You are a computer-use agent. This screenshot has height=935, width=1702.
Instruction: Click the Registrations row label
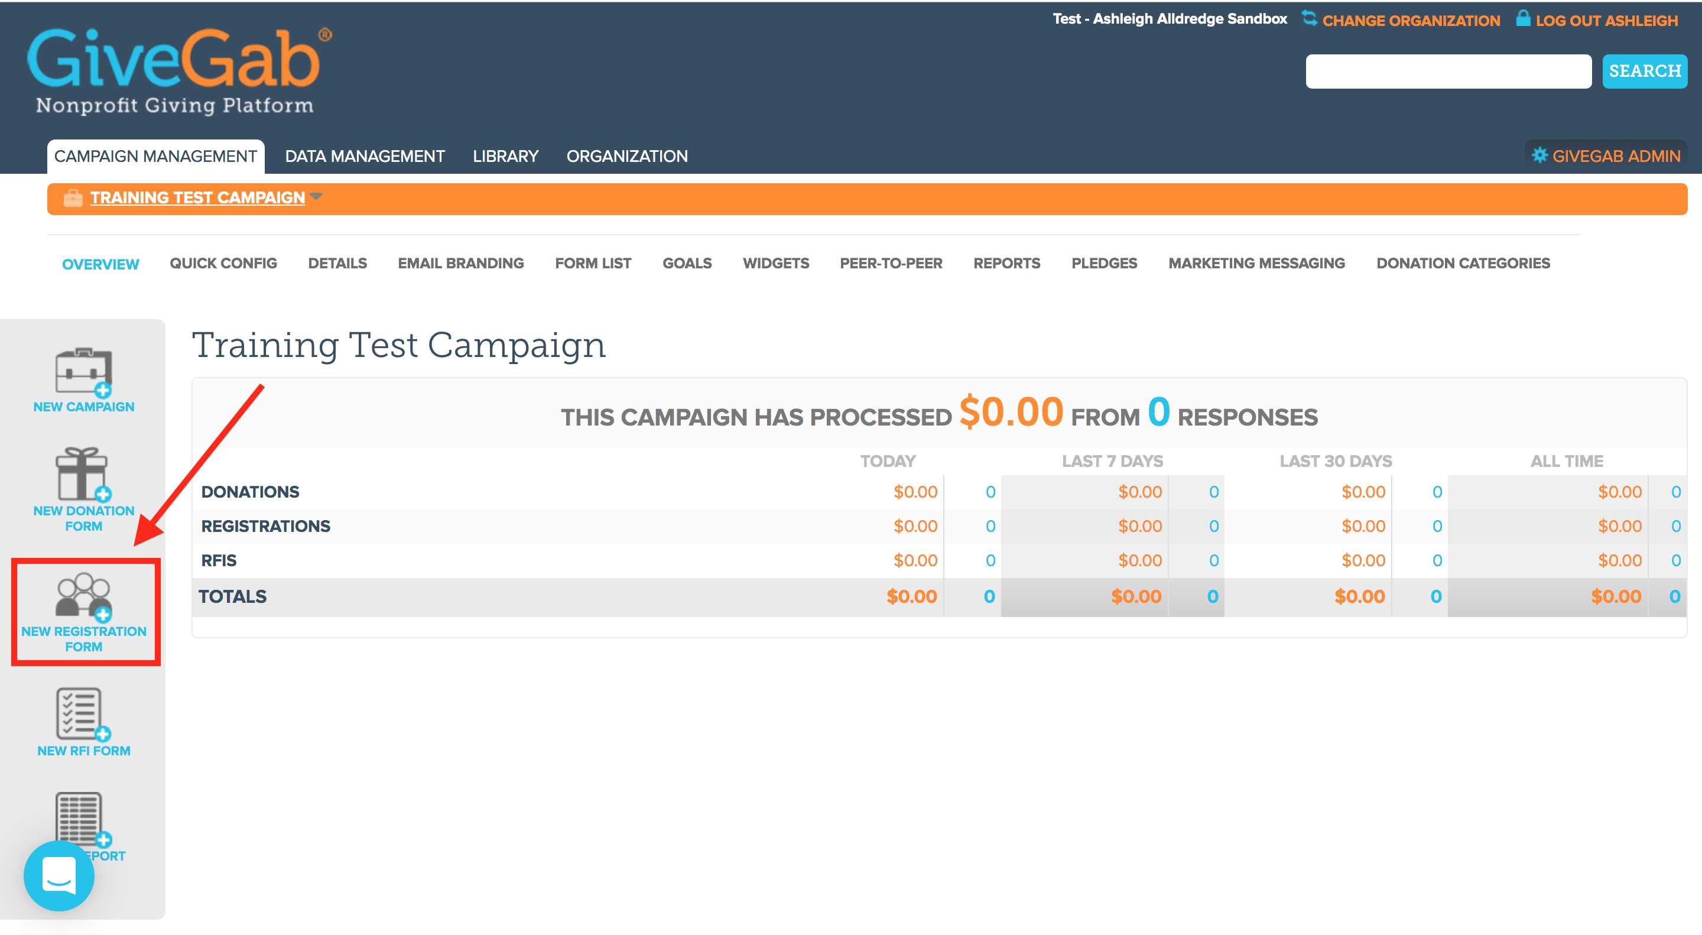265,527
